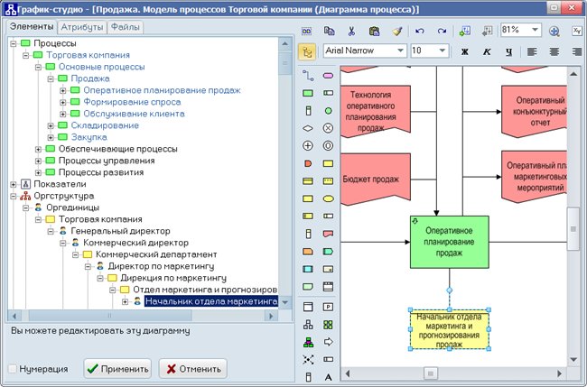Screen dimensions: 587x387
Task: Switch to the Атрибуты tab
Action: 82,27
